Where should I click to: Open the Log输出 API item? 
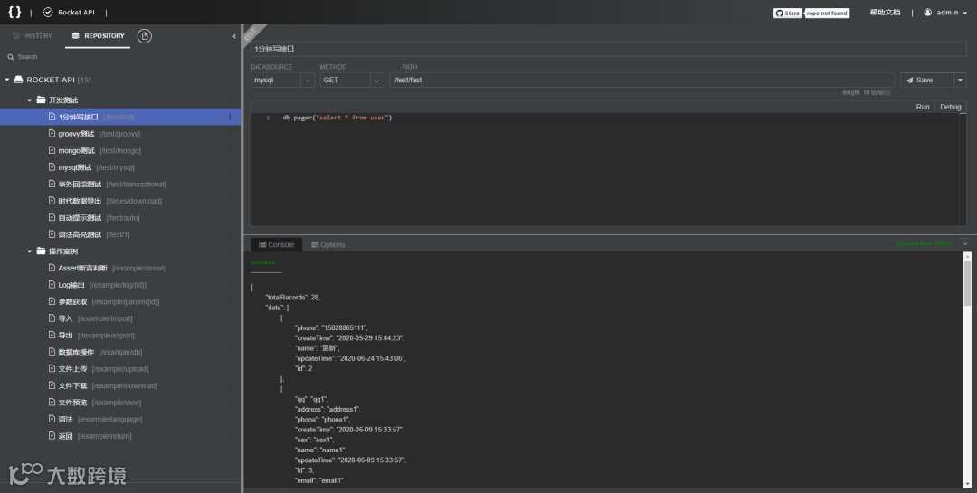119,285
